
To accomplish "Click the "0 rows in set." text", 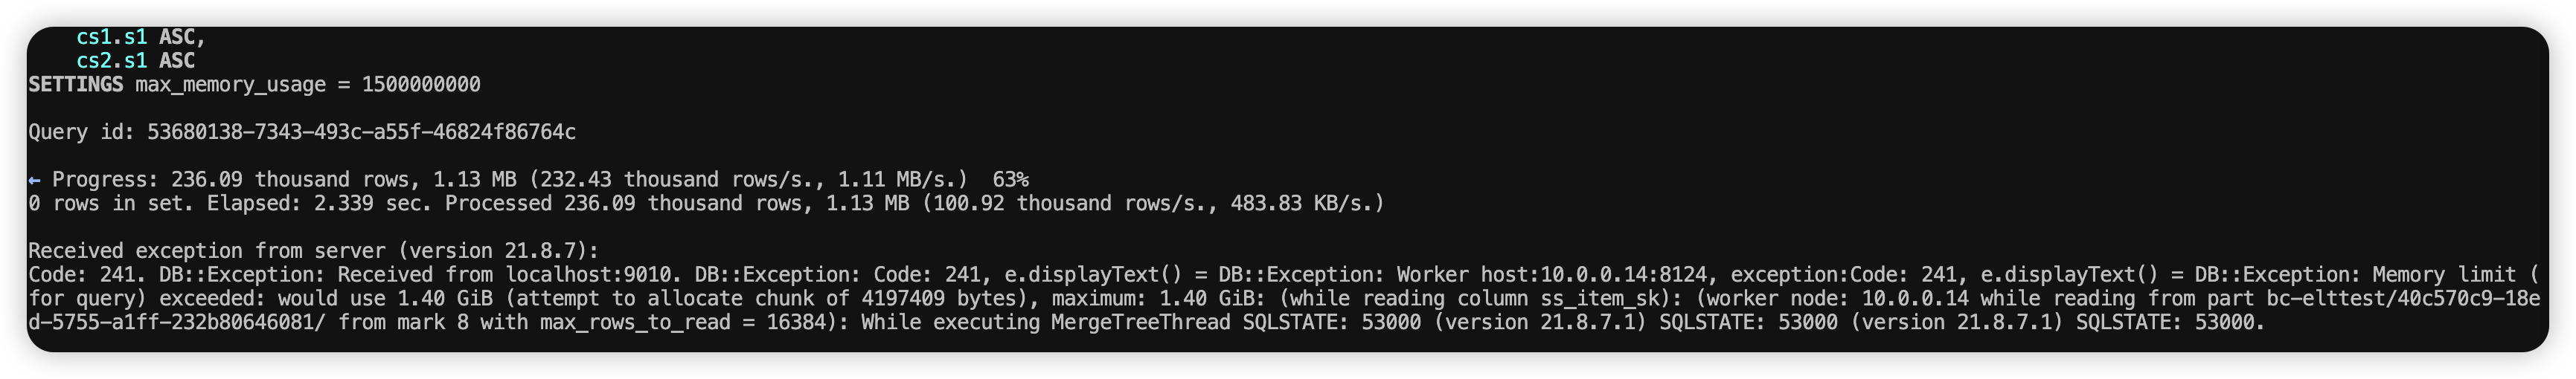I will [x=111, y=204].
